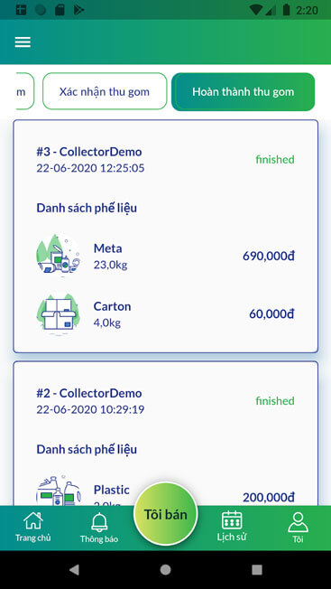Image resolution: width=331 pixels, height=589 pixels.
Task: Tap the 690,000đ Meta price
Action: tap(269, 257)
